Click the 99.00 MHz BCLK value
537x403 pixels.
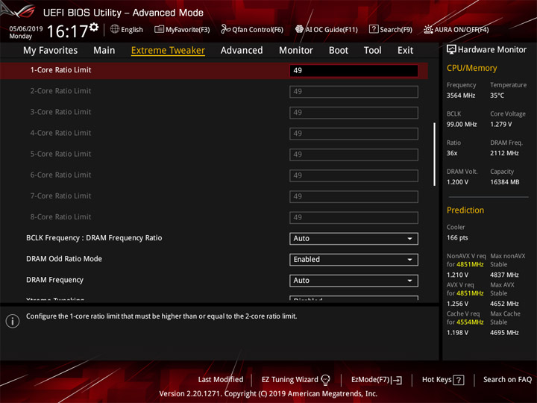462,124
